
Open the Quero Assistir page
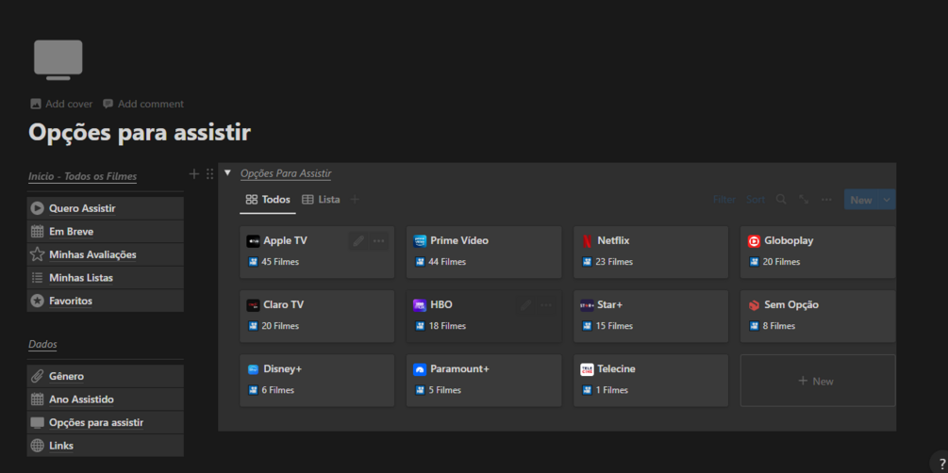pyautogui.click(x=106, y=208)
